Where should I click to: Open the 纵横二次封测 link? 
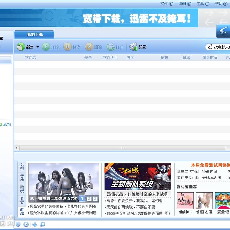pos(188,172)
